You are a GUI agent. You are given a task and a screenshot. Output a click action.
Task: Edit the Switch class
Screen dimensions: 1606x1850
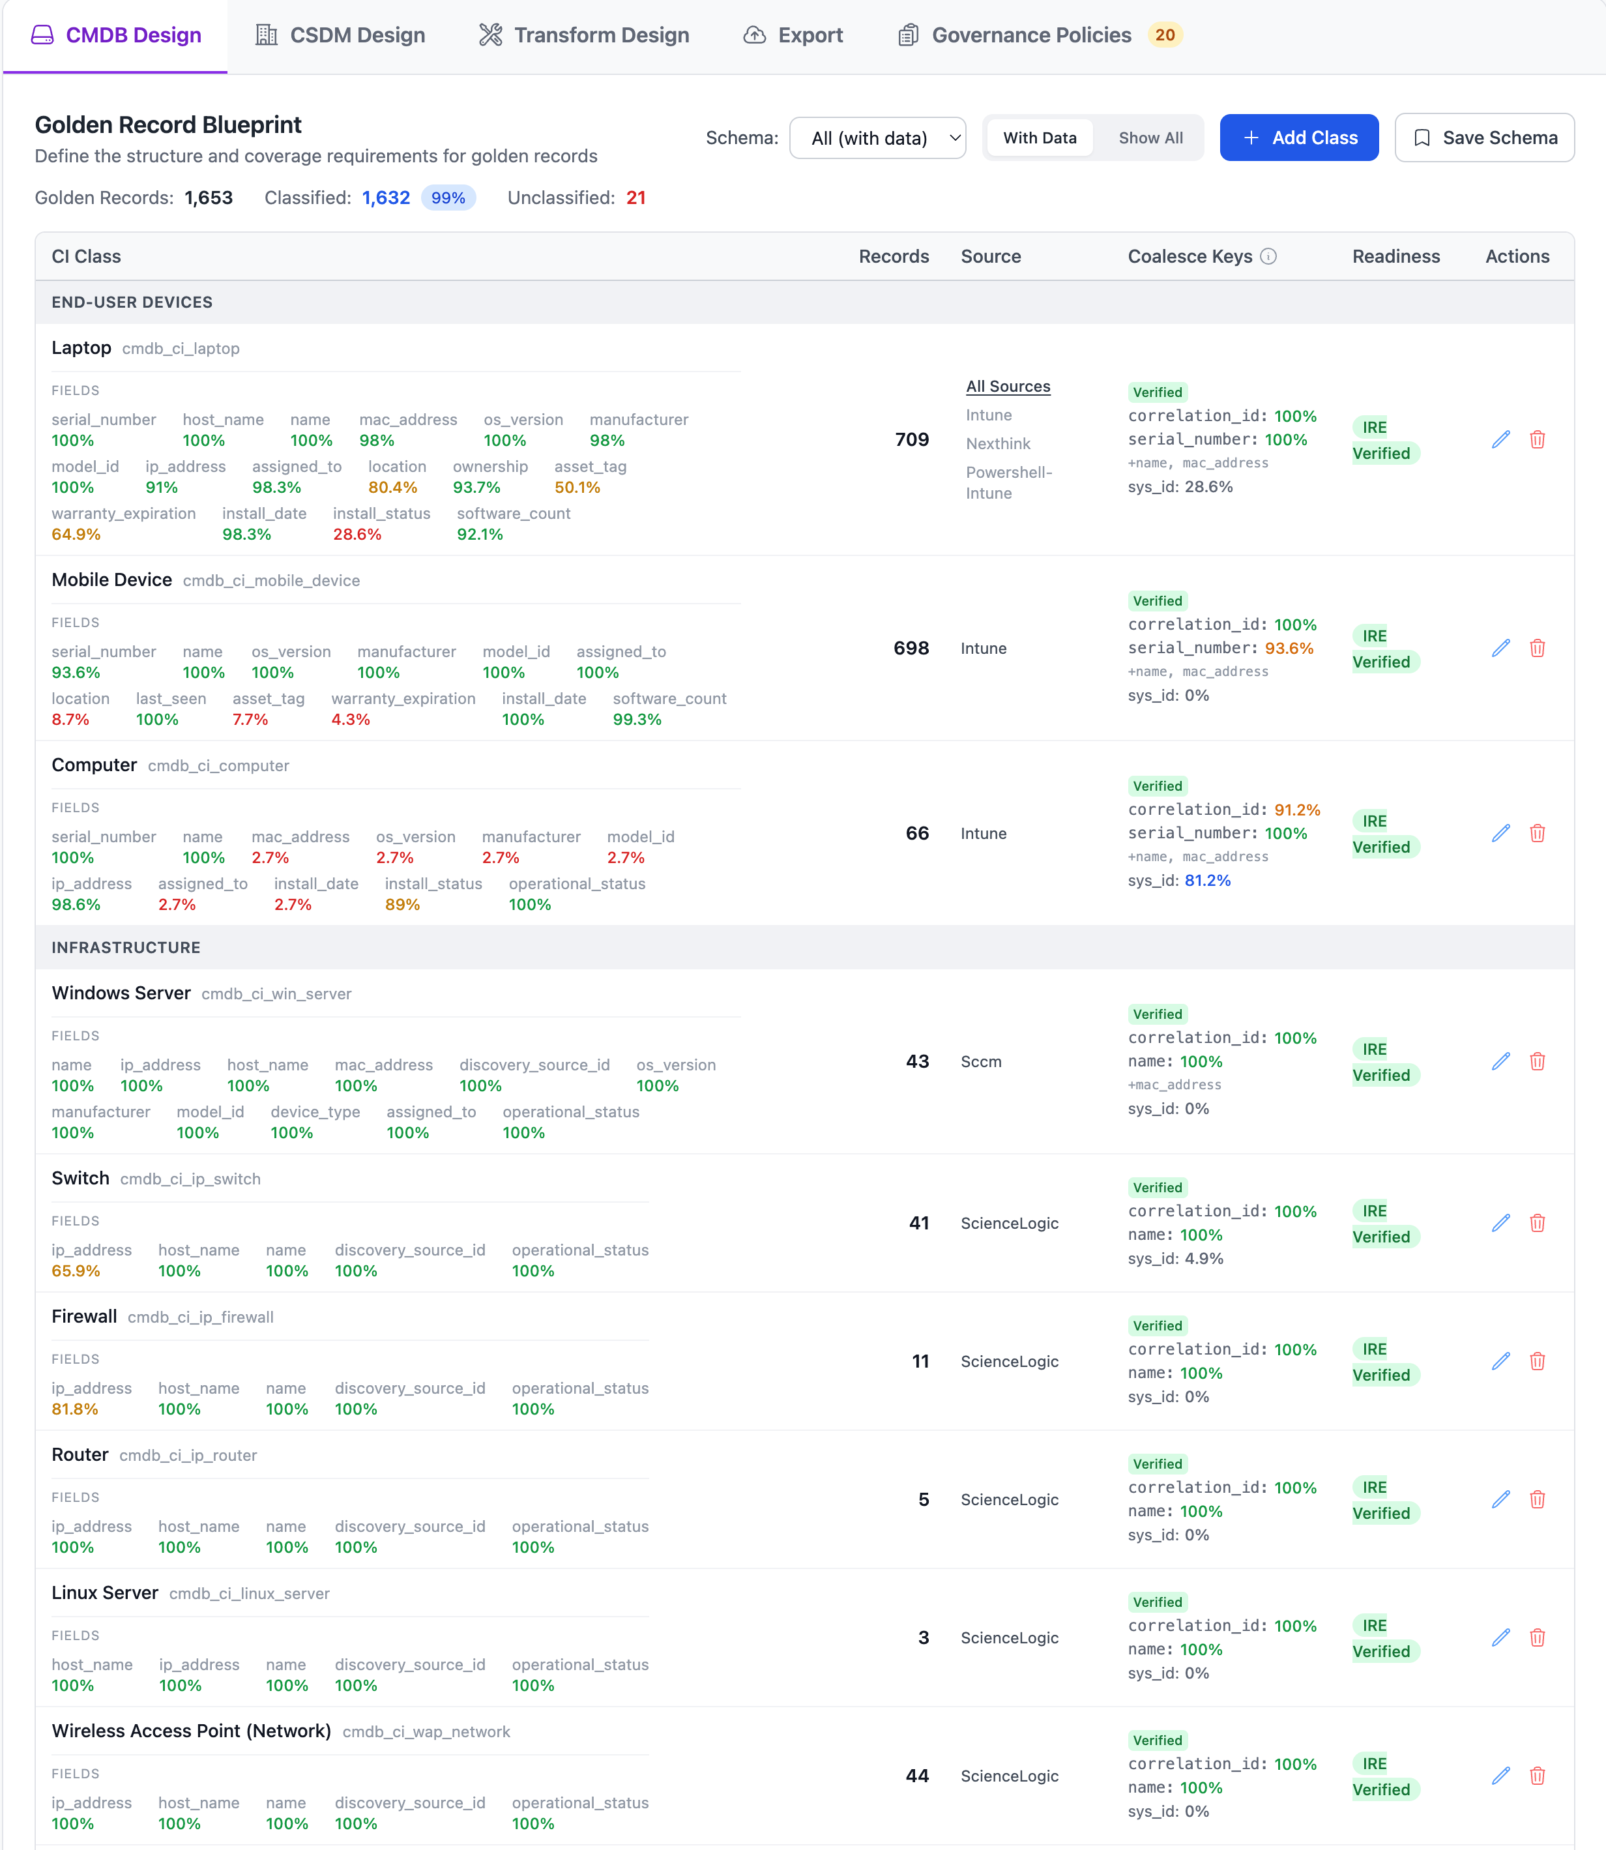click(1501, 1223)
